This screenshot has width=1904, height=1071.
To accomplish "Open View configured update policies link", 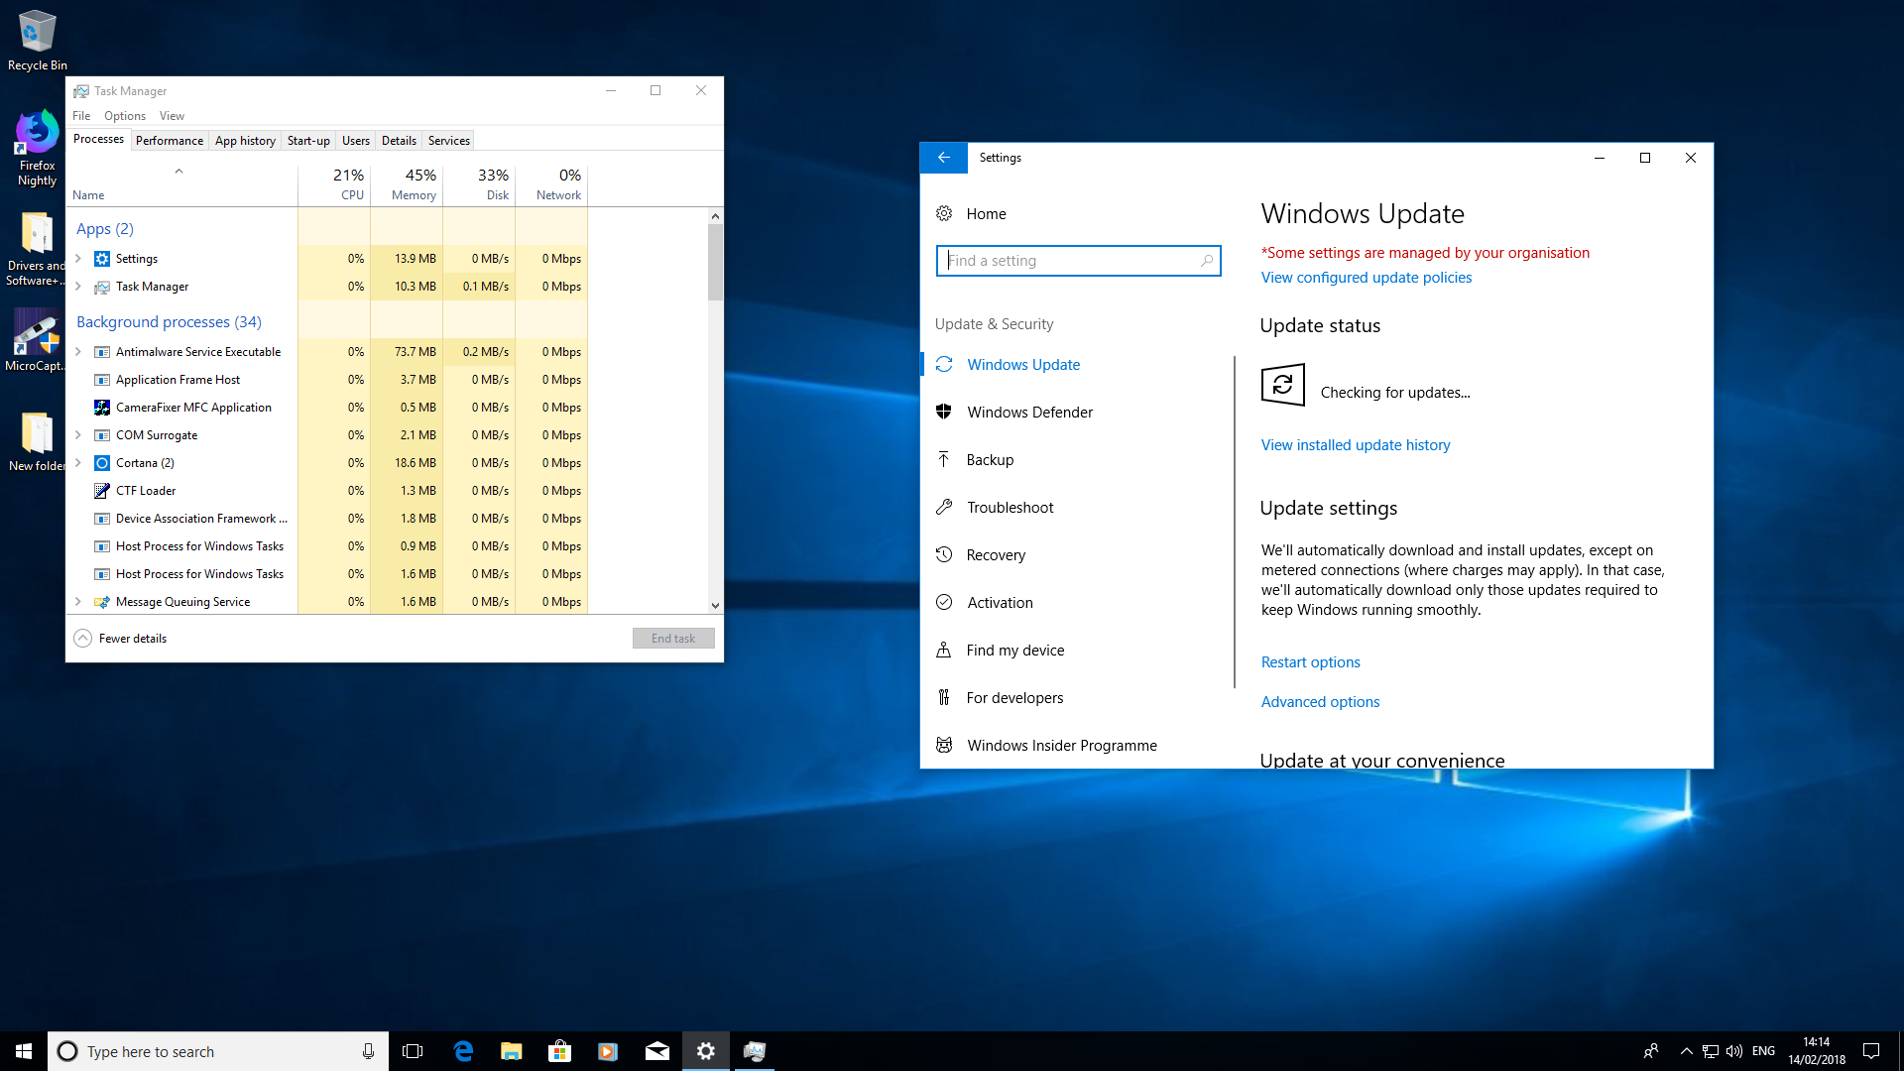I will (1366, 278).
